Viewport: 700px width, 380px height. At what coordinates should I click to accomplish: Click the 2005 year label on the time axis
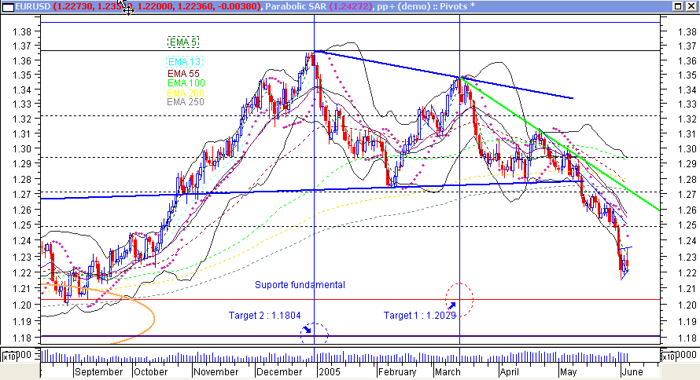[330, 372]
